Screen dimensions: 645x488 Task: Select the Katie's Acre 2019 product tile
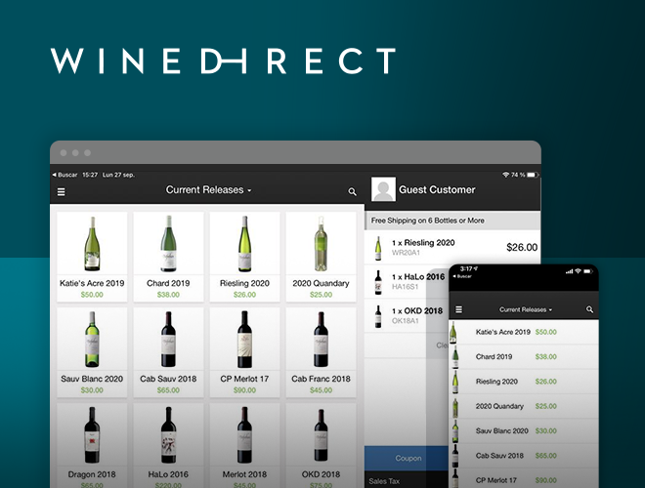[92, 257]
